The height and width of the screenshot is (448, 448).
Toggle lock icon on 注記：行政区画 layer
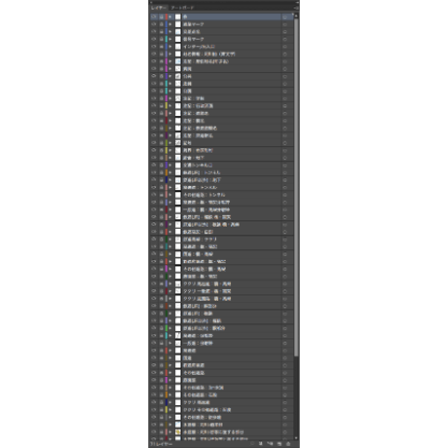[x=161, y=106]
